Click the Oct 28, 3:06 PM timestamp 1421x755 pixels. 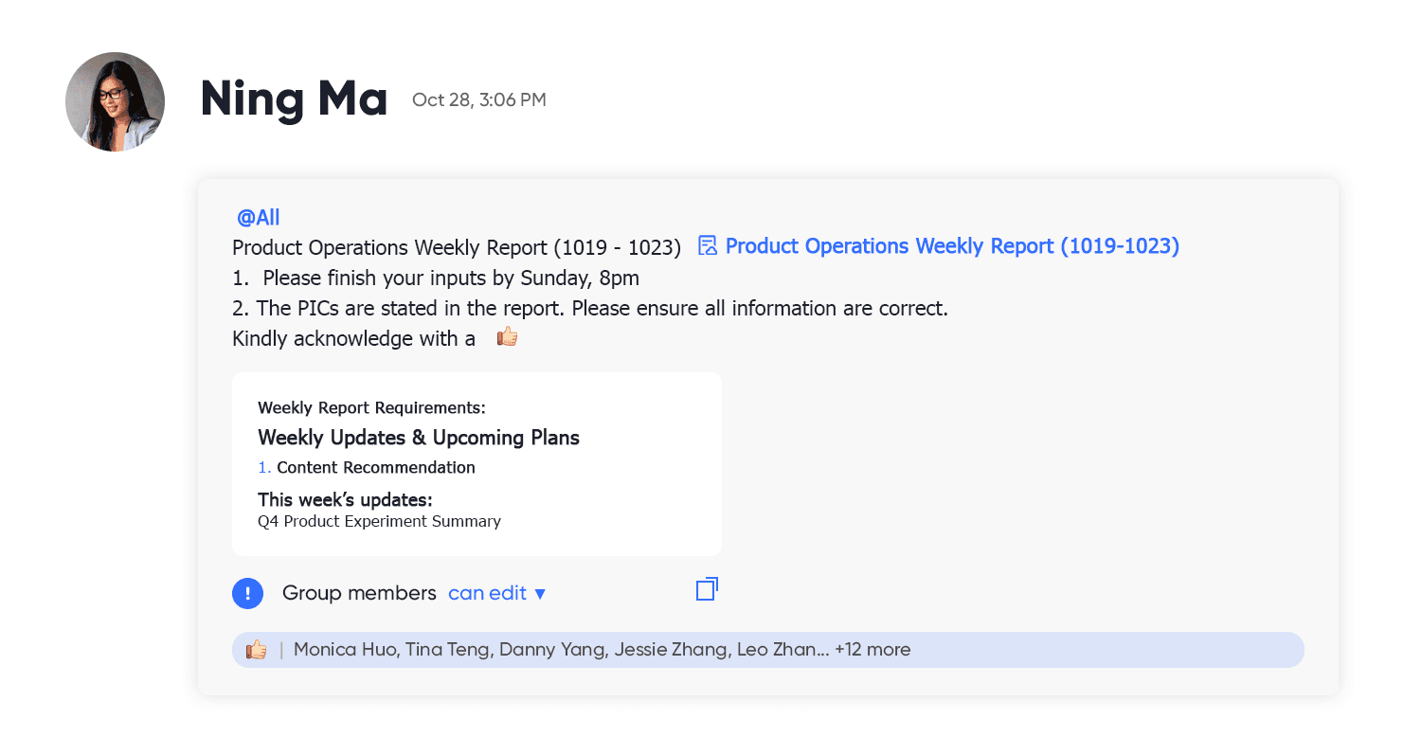point(479,99)
